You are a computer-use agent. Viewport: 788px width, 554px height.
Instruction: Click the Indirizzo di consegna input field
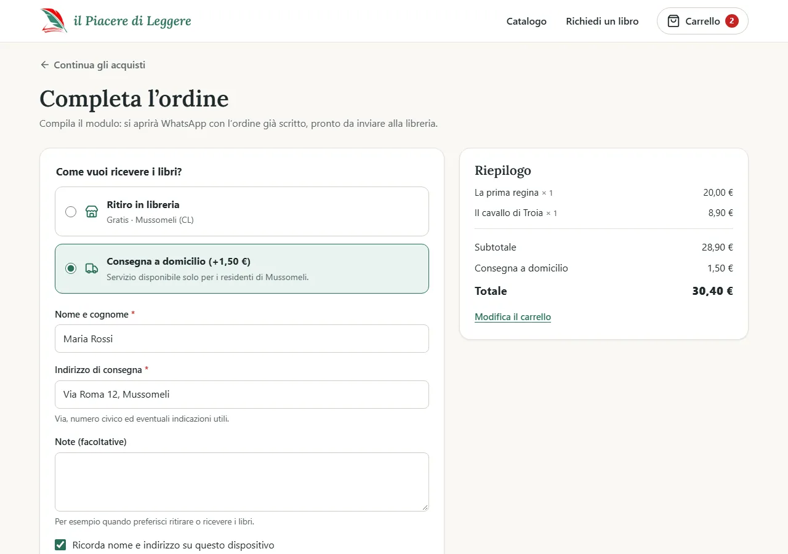(242, 395)
